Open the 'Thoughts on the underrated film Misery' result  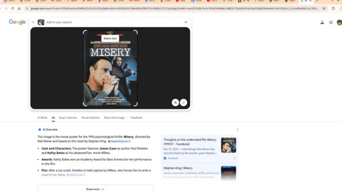190,142
